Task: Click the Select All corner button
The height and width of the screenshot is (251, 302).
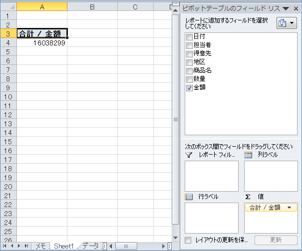Action: coord(8,6)
